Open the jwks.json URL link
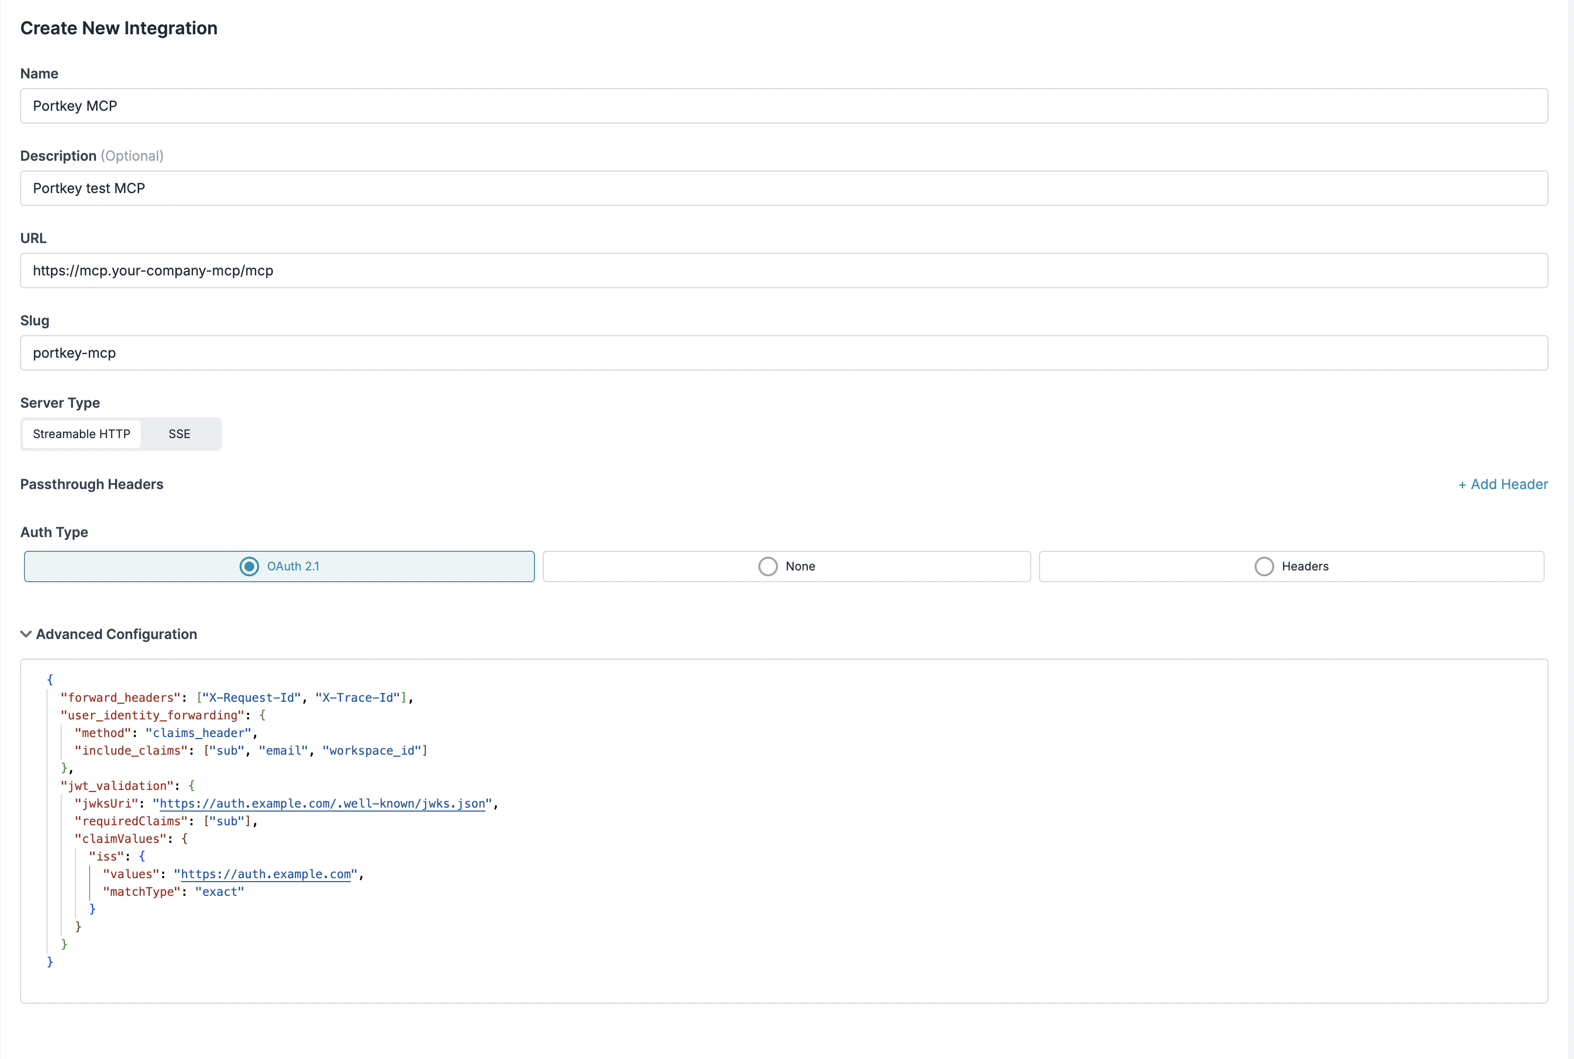Screen dimensions: 1574x1059 [321, 804]
